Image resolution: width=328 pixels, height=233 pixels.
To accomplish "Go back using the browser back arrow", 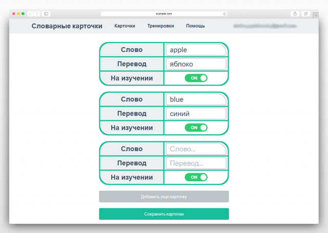I will [31, 14].
